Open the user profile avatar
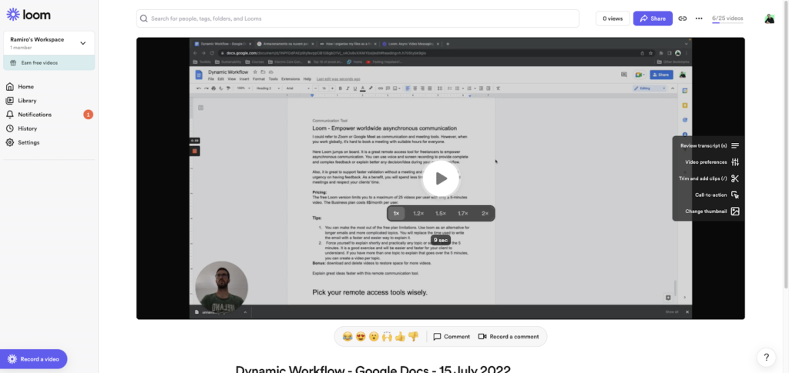 coord(770,18)
